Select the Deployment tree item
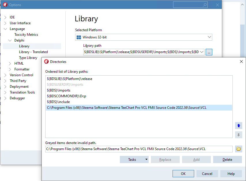Screen dimensions: 246x181 (x=19, y=87)
